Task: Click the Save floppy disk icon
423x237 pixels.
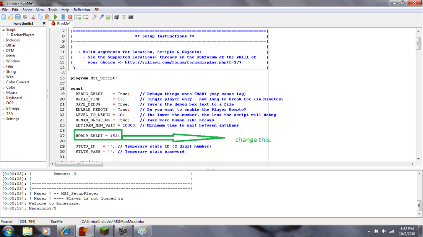Action: (18, 17)
